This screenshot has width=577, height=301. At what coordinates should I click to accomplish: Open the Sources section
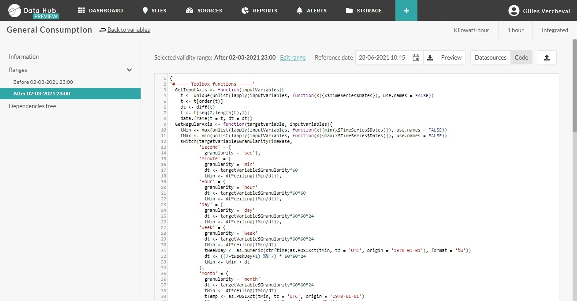tap(204, 10)
